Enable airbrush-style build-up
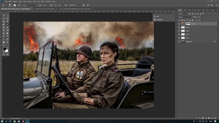 (66, 5)
